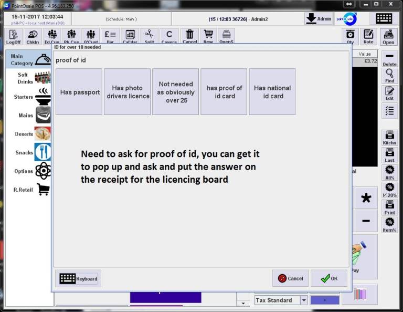This screenshot has width=403, height=312.
Task: Send order with the Kitchn printer icon
Action: [389, 137]
